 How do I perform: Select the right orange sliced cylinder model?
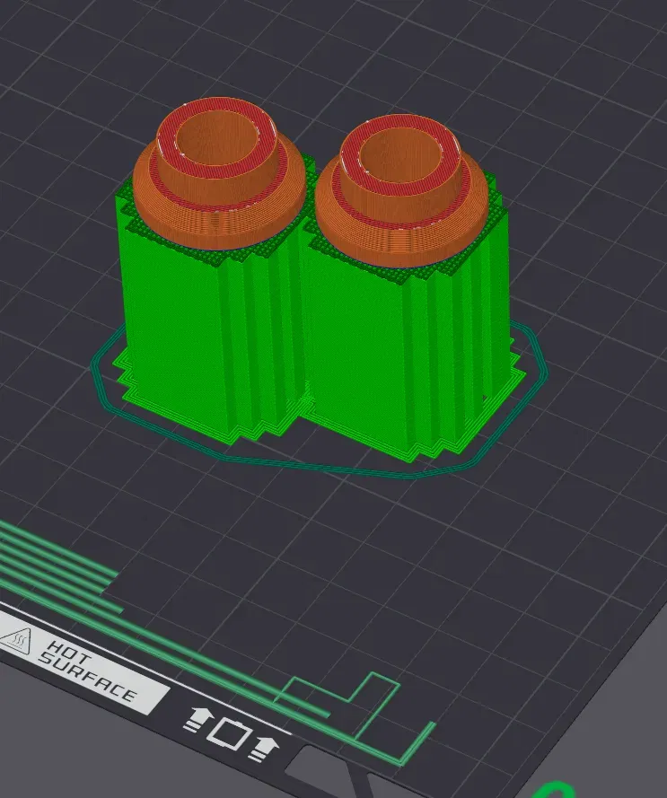(x=401, y=189)
